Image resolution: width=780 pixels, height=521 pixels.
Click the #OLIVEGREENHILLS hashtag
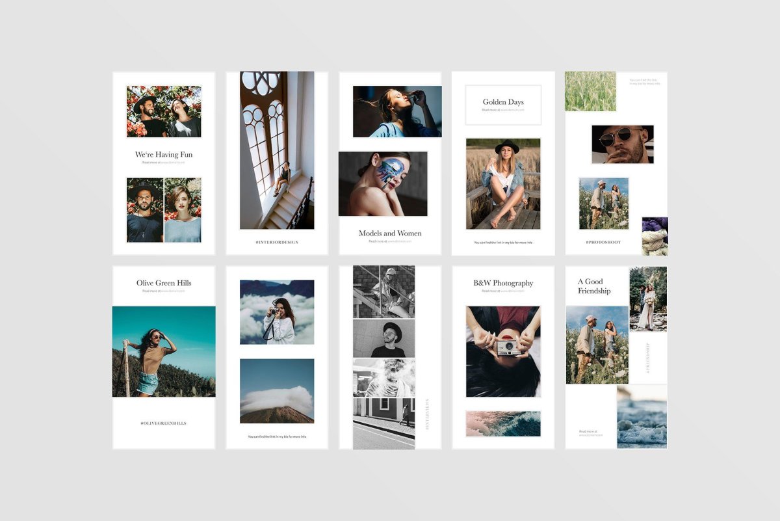point(164,423)
